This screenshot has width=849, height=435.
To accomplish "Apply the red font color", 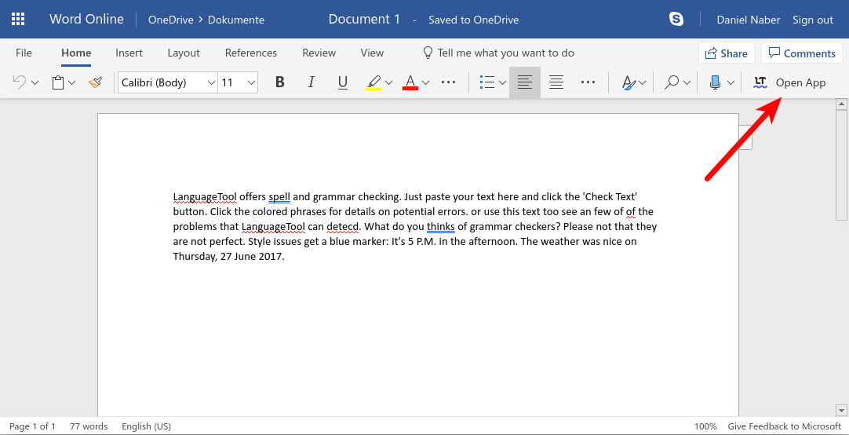I will [410, 82].
